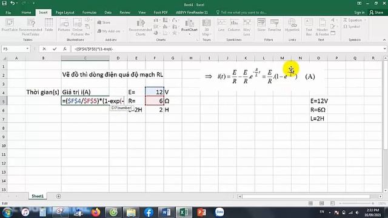Insert a PivotChart
The height and width of the screenshot is (218, 388).
point(189,25)
